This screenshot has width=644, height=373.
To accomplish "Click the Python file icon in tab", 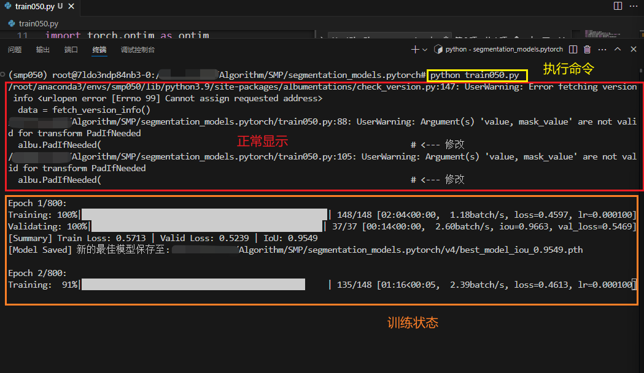I will point(8,6).
